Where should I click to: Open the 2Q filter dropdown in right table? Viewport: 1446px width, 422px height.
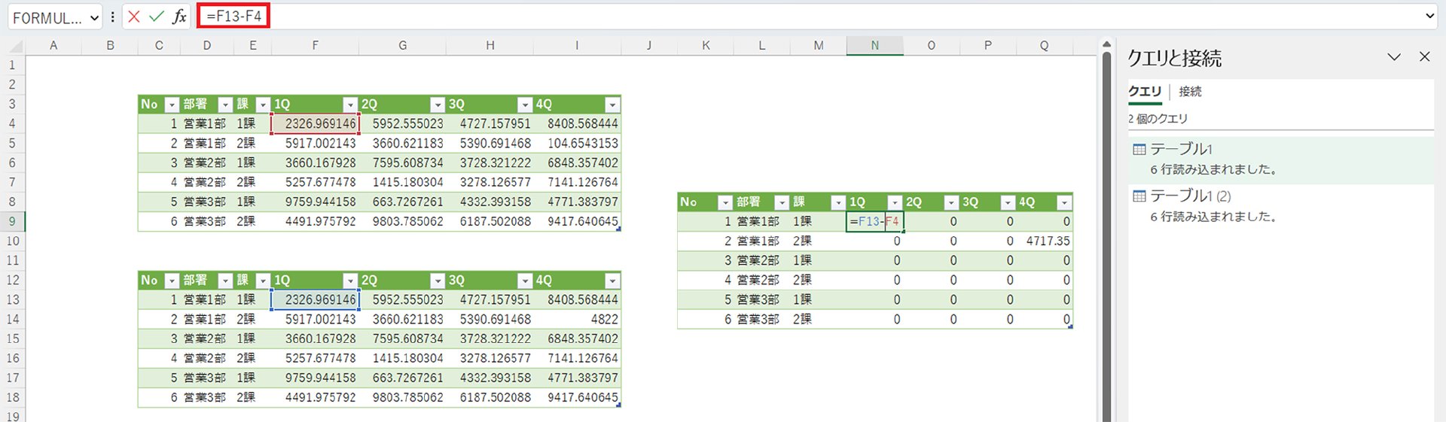(951, 202)
